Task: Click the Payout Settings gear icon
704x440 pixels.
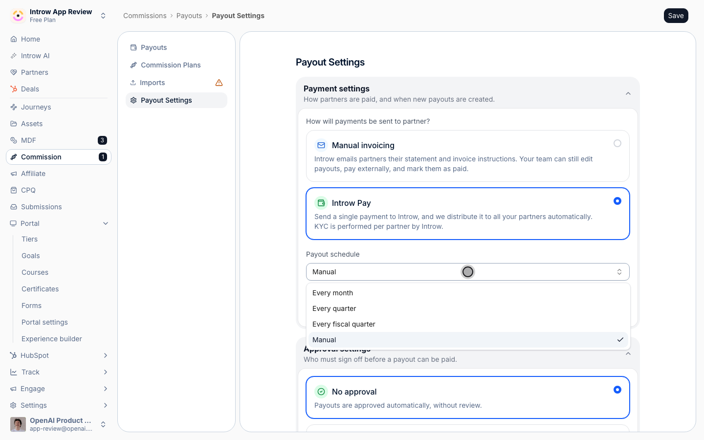Action: (133, 100)
